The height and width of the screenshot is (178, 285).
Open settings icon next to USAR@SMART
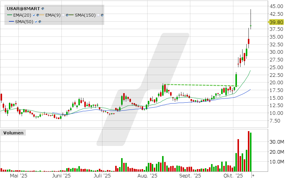[43, 9]
